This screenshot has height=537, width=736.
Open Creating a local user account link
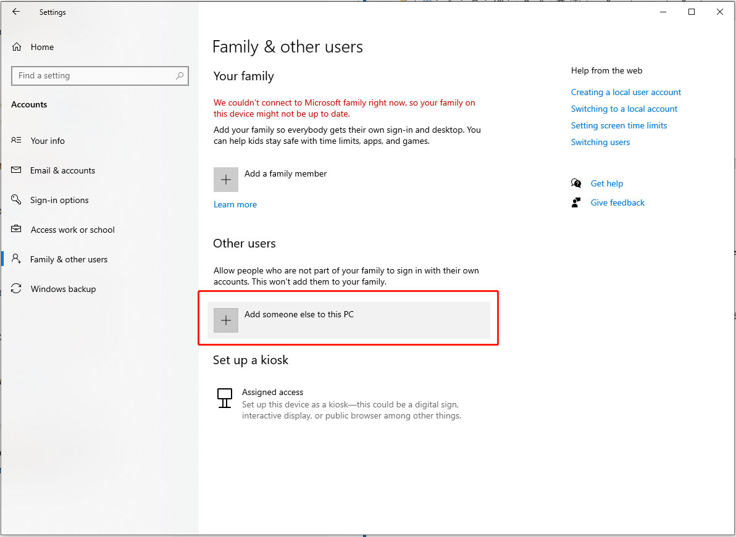(625, 92)
